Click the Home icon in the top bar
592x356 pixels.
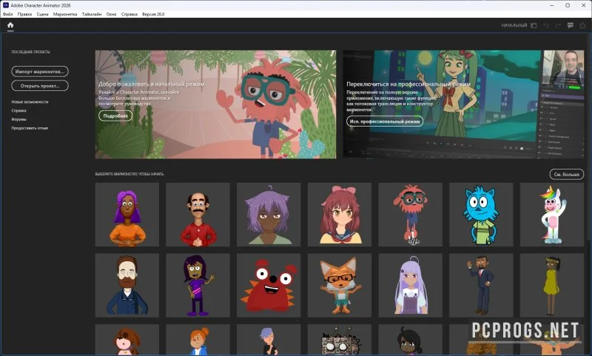(x=10, y=25)
